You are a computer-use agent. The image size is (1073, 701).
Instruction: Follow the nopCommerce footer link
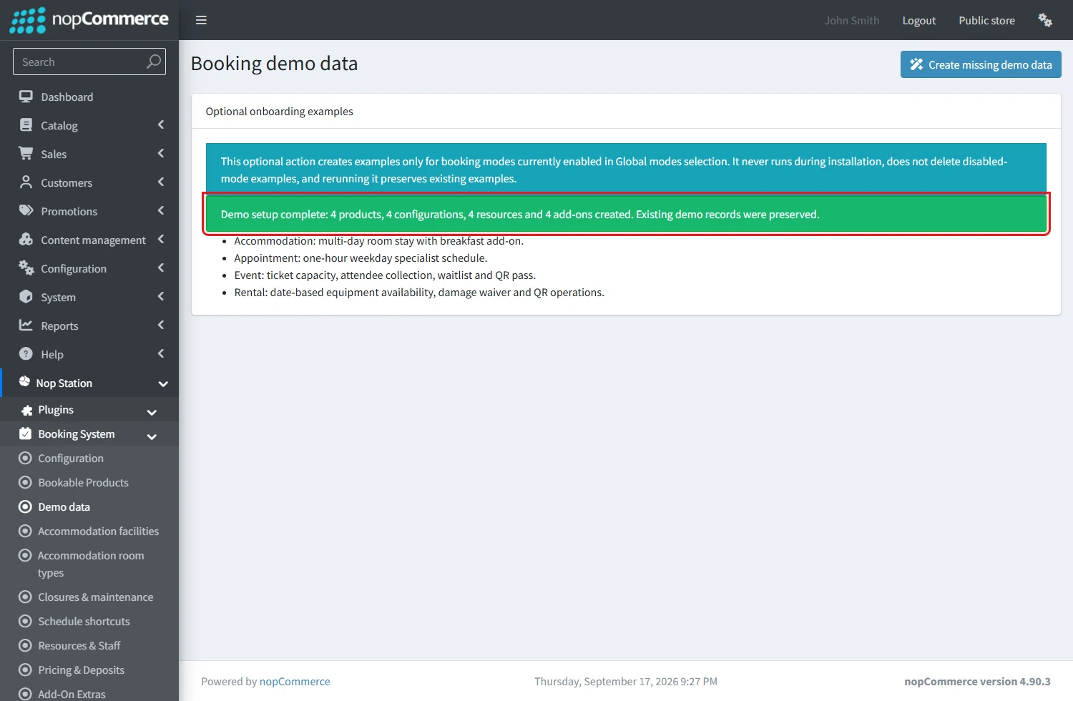click(x=295, y=682)
